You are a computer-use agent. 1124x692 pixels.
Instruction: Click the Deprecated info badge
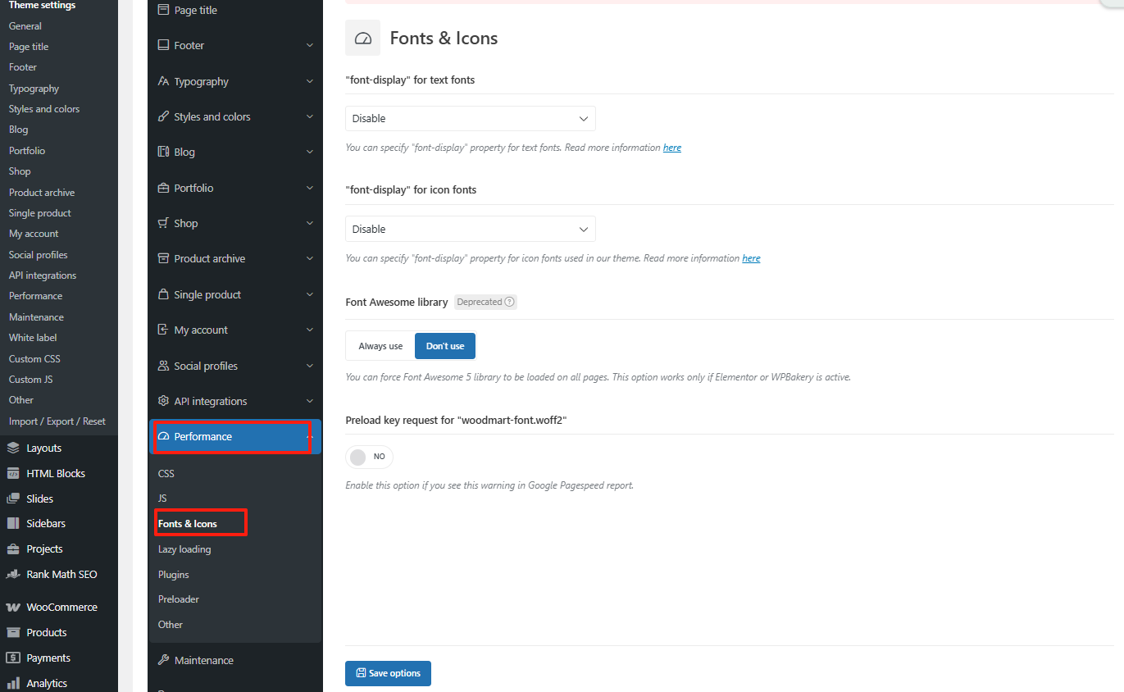[485, 302]
